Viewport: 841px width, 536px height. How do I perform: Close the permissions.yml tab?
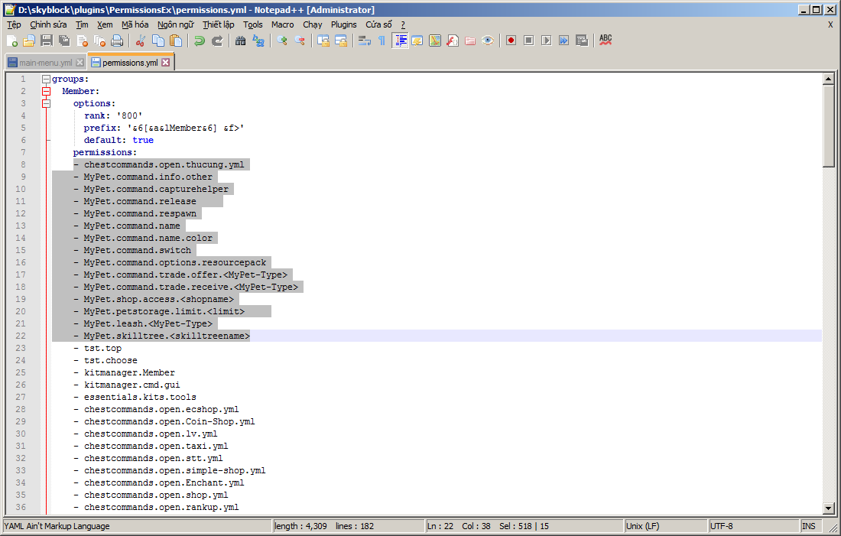(x=165, y=63)
